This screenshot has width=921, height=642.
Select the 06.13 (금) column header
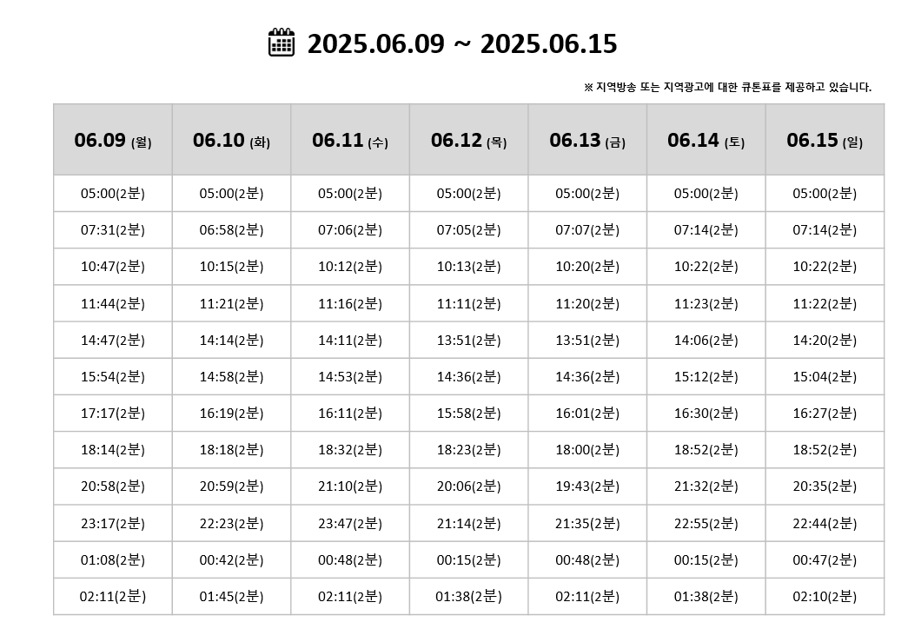587,141
